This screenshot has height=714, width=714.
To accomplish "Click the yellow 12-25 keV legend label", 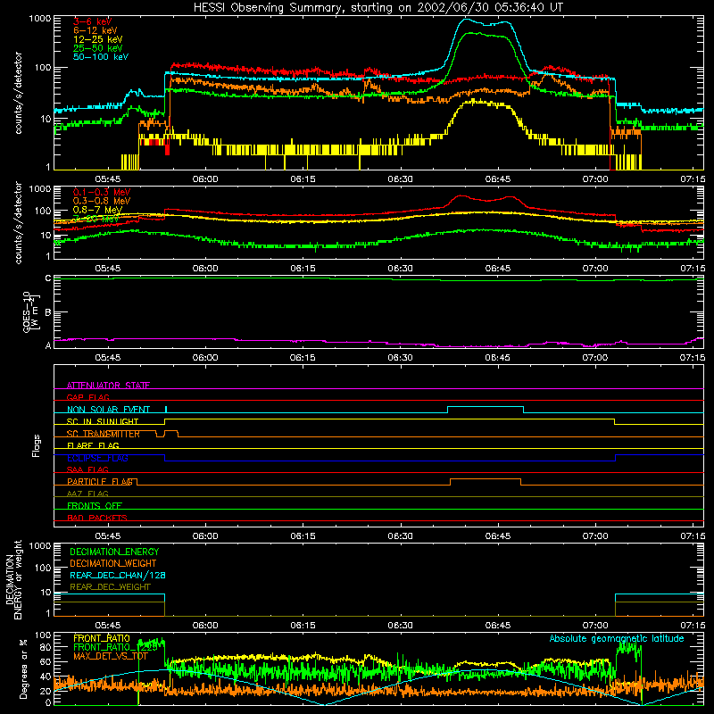I will tap(97, 39).
